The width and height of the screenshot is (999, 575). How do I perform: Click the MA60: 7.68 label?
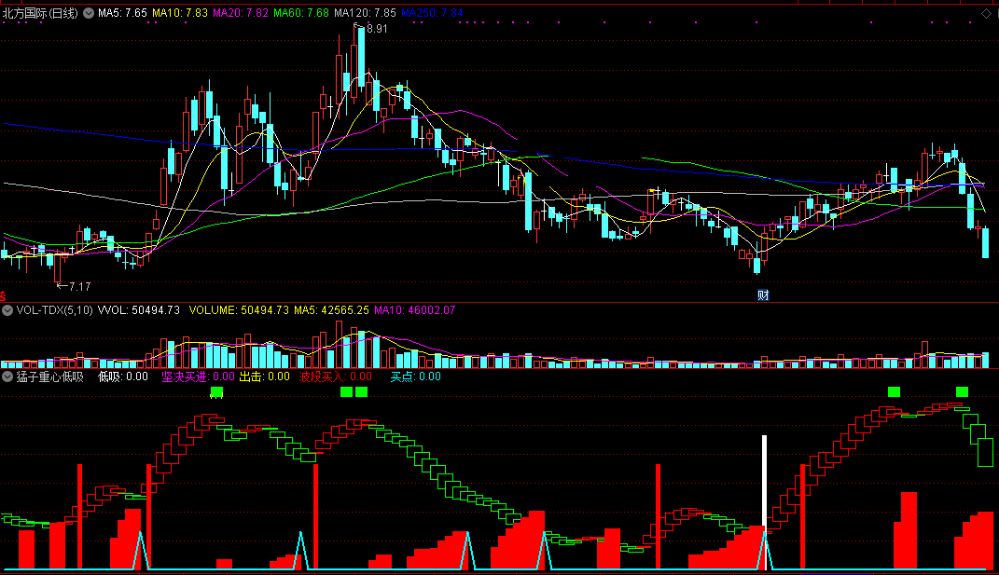(300, 13)
